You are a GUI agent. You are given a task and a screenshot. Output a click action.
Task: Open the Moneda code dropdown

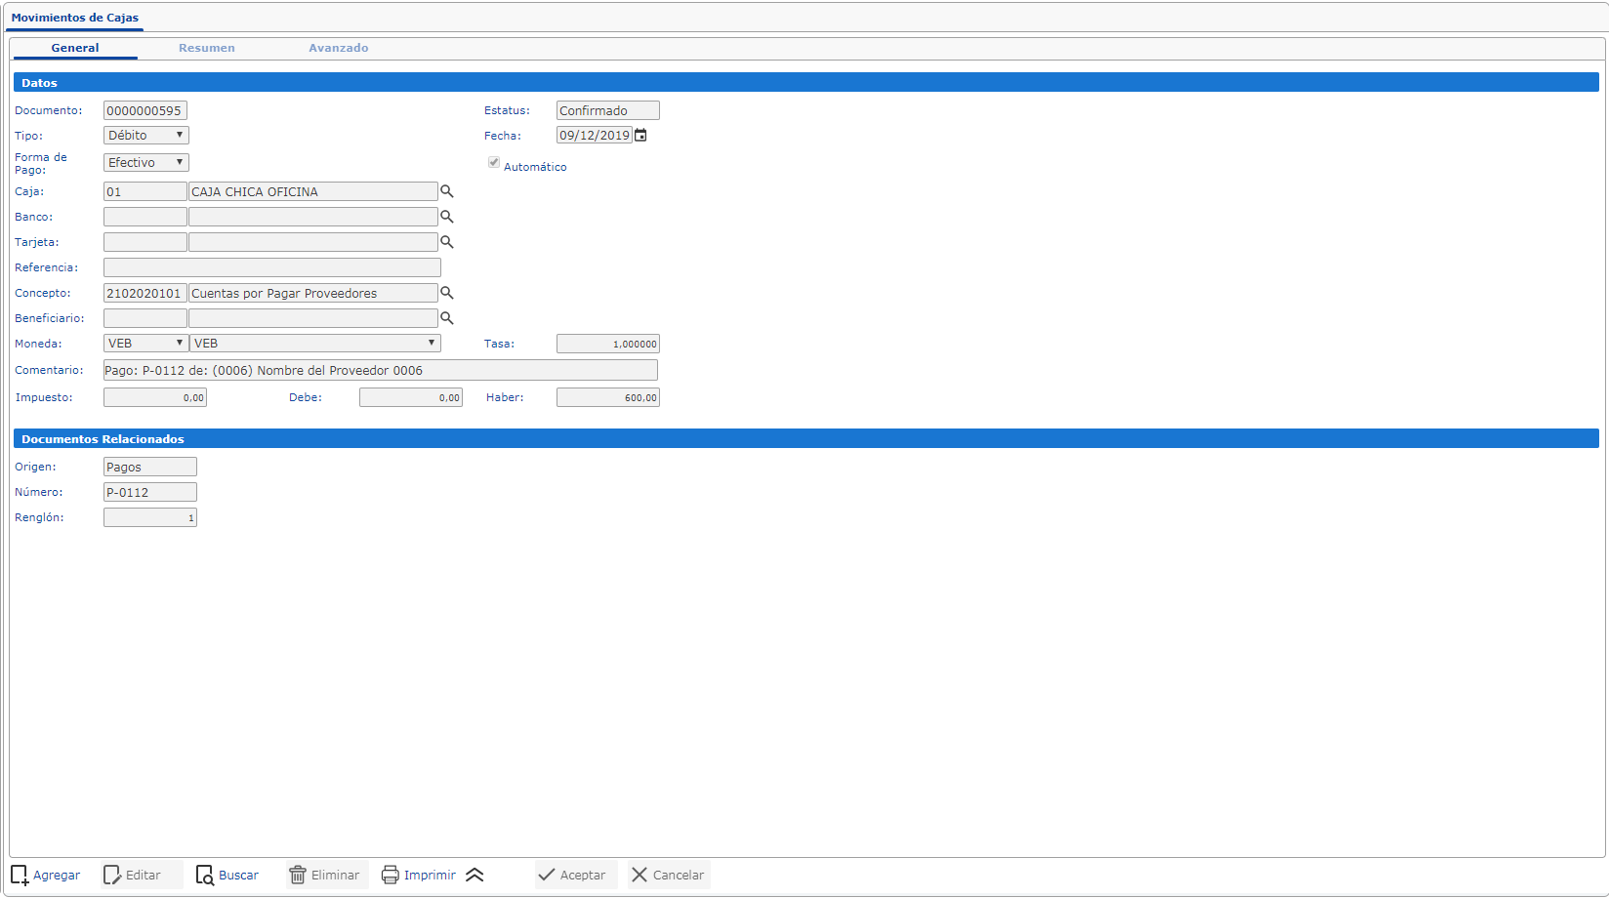pos(145,344)
